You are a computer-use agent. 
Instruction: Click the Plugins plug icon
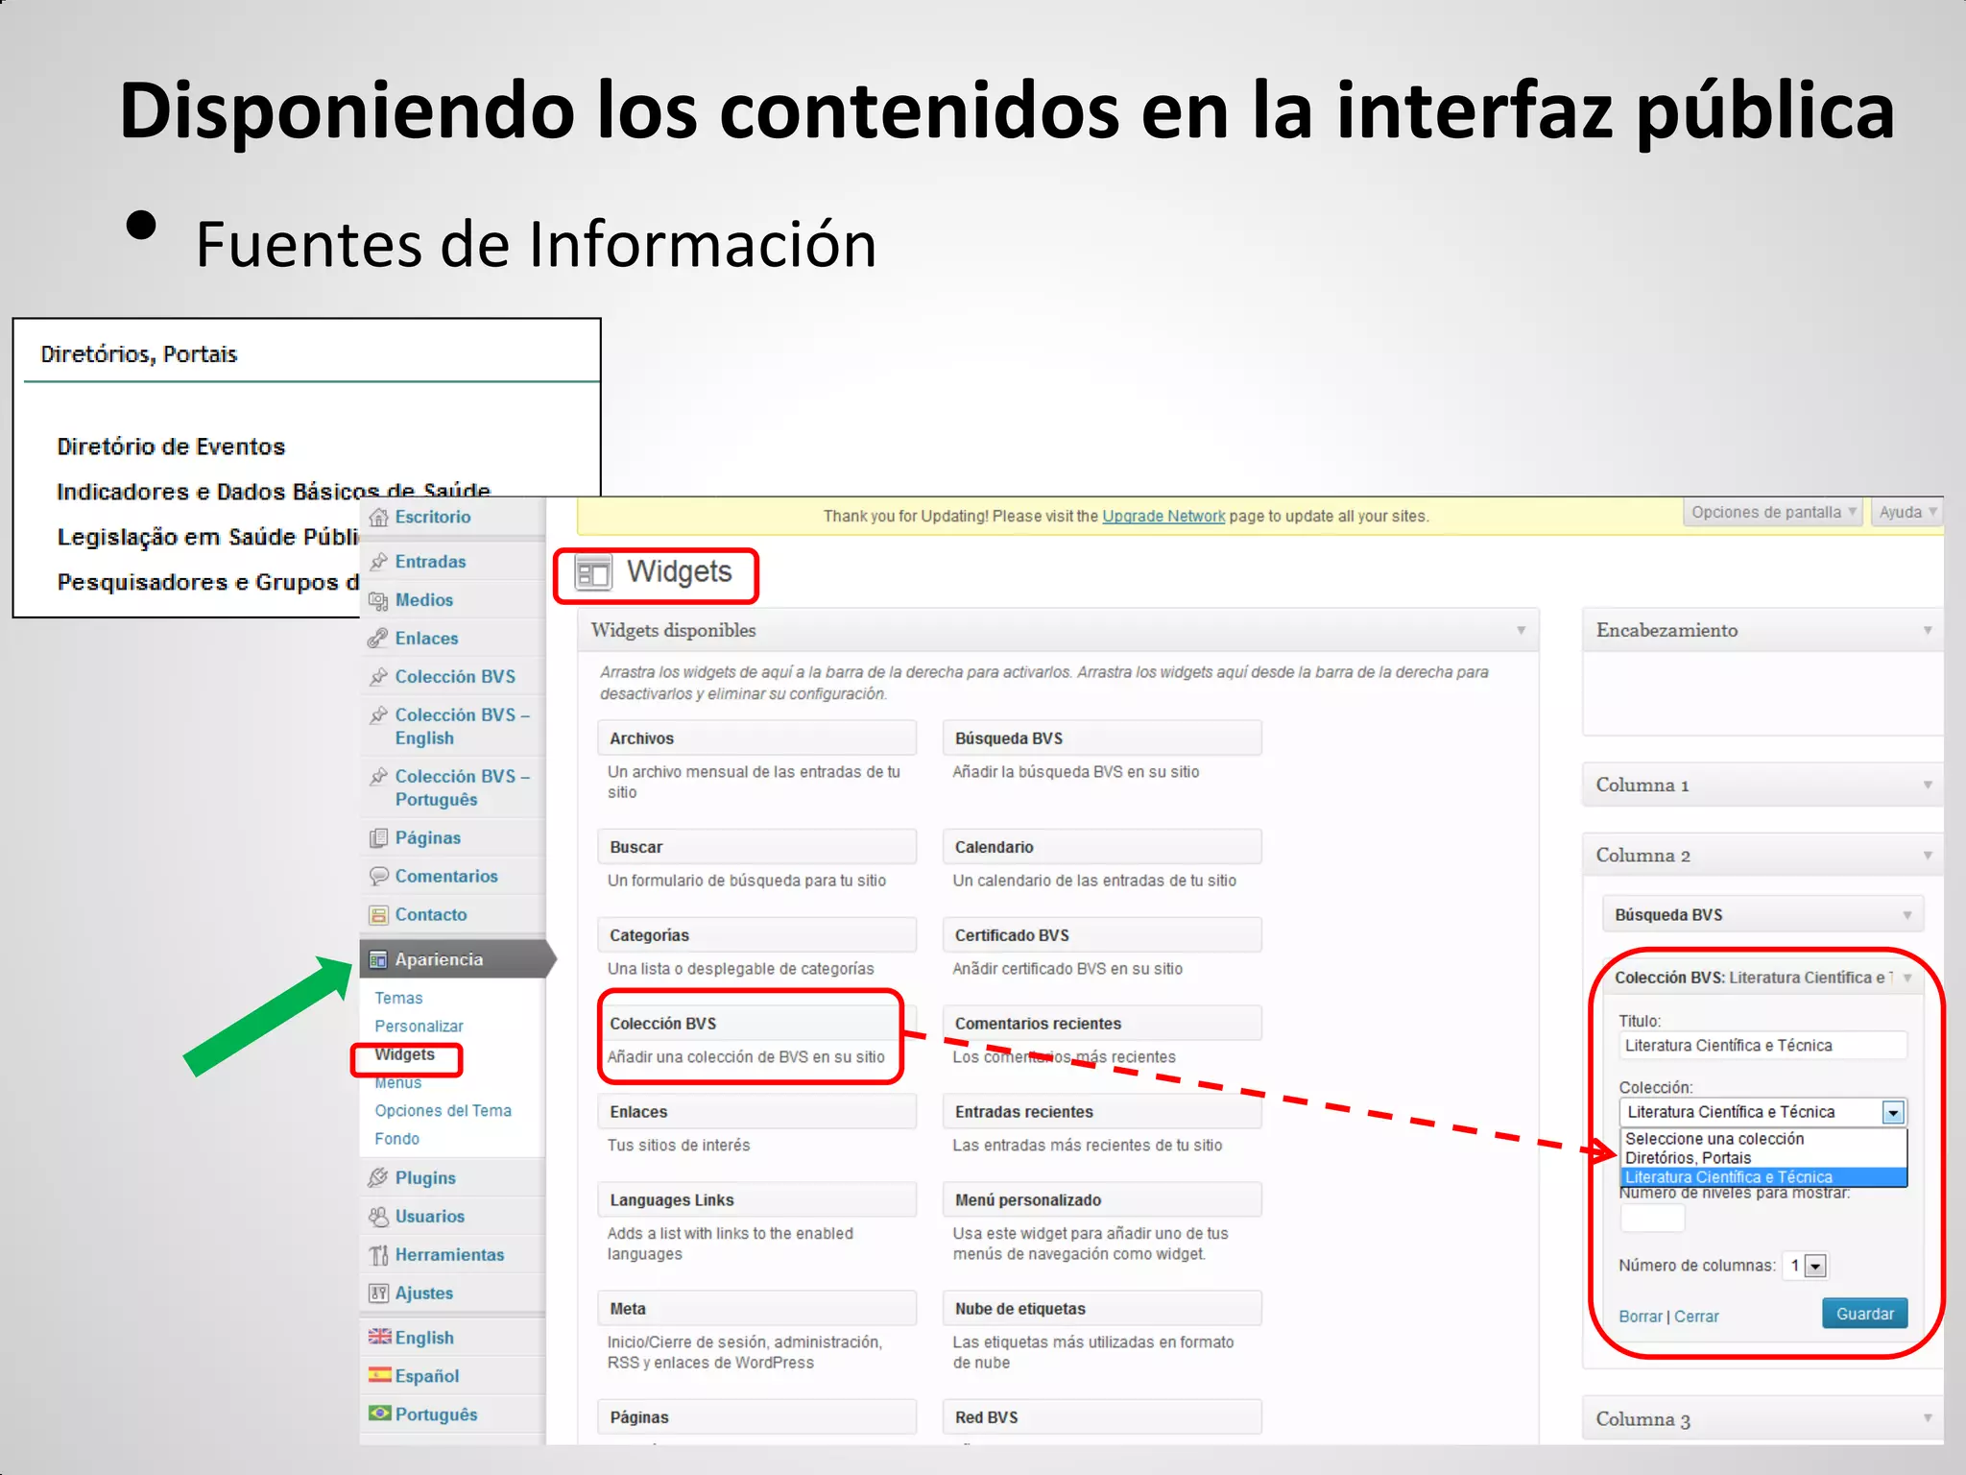click(x=379, y=1177)
